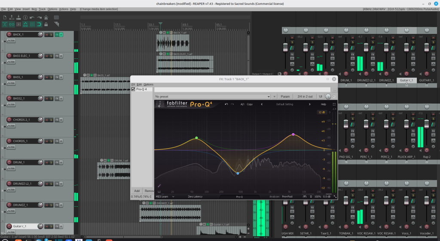Click the edit cursor marker on timeline
The width and height of the screenshot is (440, 241).
point(161,24)
